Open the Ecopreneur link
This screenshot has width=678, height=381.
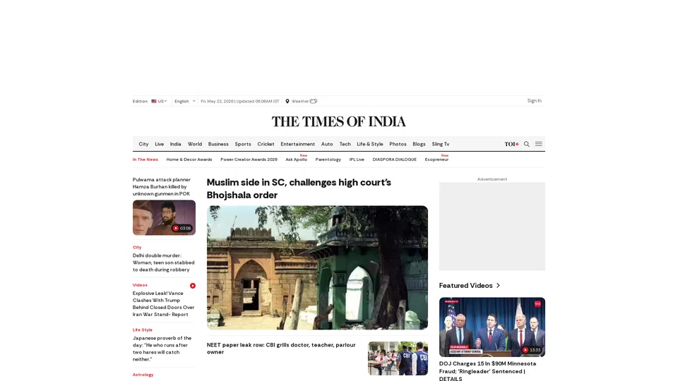click(x=436, y=159)
